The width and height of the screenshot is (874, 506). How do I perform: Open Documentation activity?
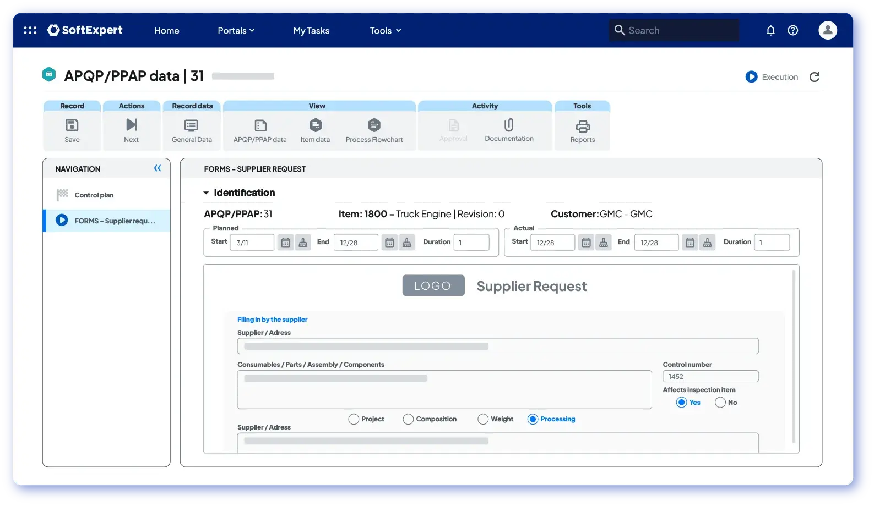509,130
